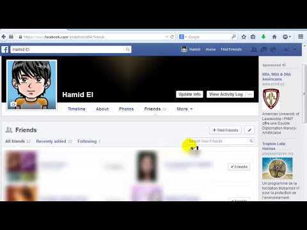The height and width of the screenshot is (230, 307).
Task: Open View Activity Log
Action: click(x=226, y=95)
